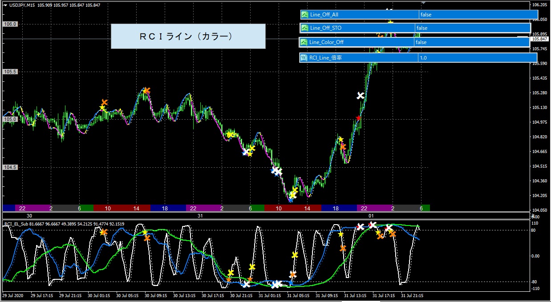
Task: Click the current price tag 105.847
Action: [539, 39]
